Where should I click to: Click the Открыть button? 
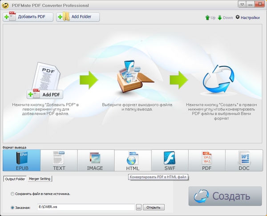pyautogui.click(x=154, y=207)
